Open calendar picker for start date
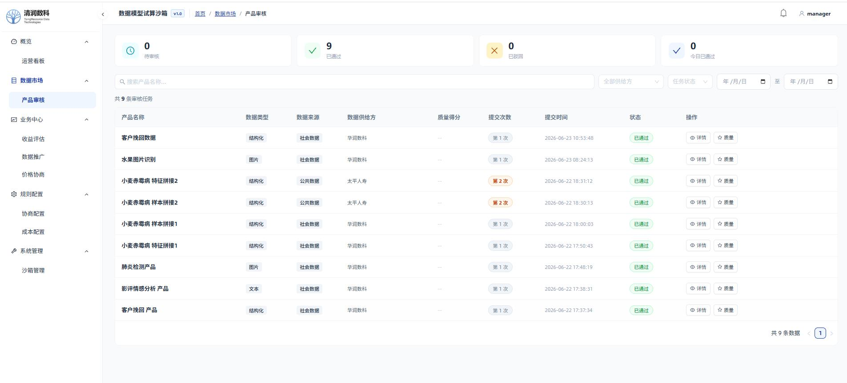847x383 pixels. click(763, 82)
